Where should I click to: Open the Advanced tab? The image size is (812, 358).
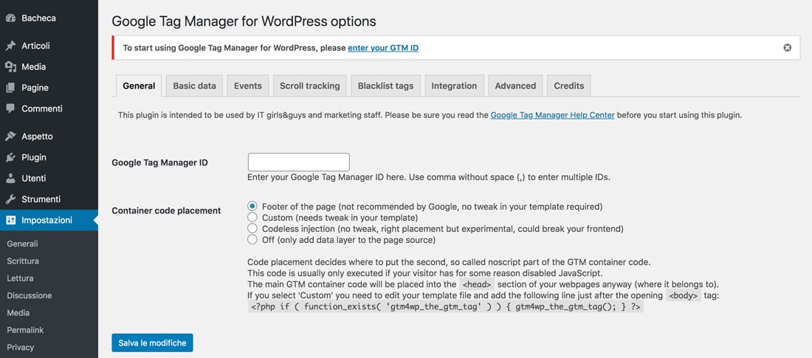(515, 86)
